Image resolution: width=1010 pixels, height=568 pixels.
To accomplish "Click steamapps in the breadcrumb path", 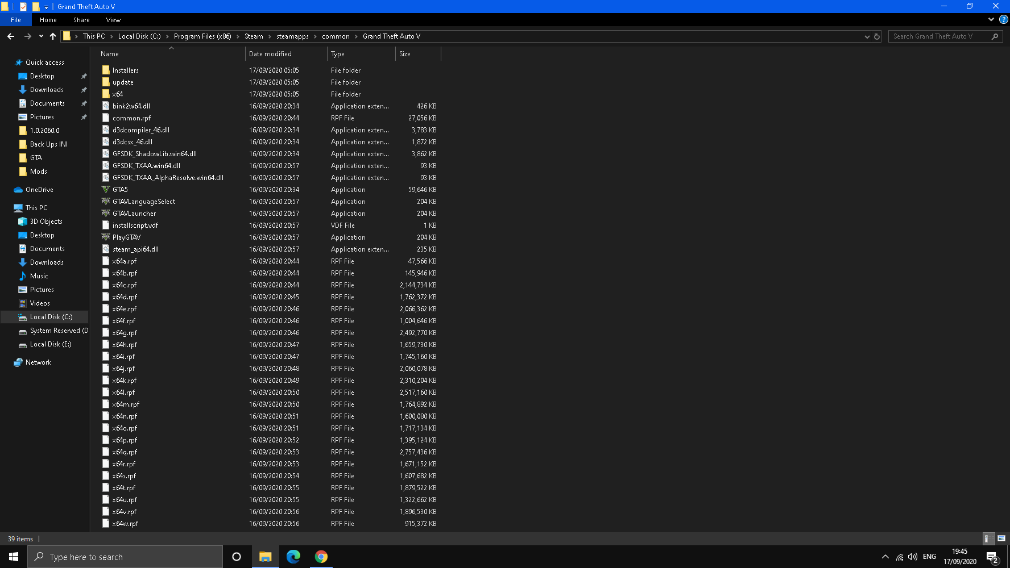I will [x=292, y=36].
